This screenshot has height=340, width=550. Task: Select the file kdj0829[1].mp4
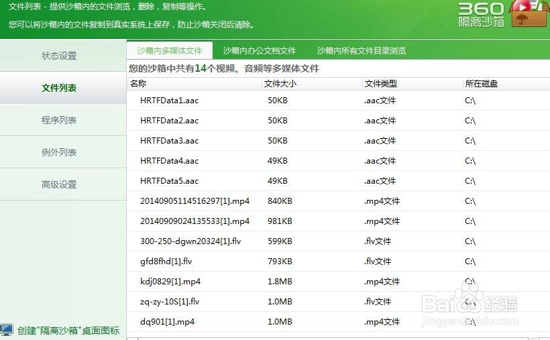[x=170, y=282]
